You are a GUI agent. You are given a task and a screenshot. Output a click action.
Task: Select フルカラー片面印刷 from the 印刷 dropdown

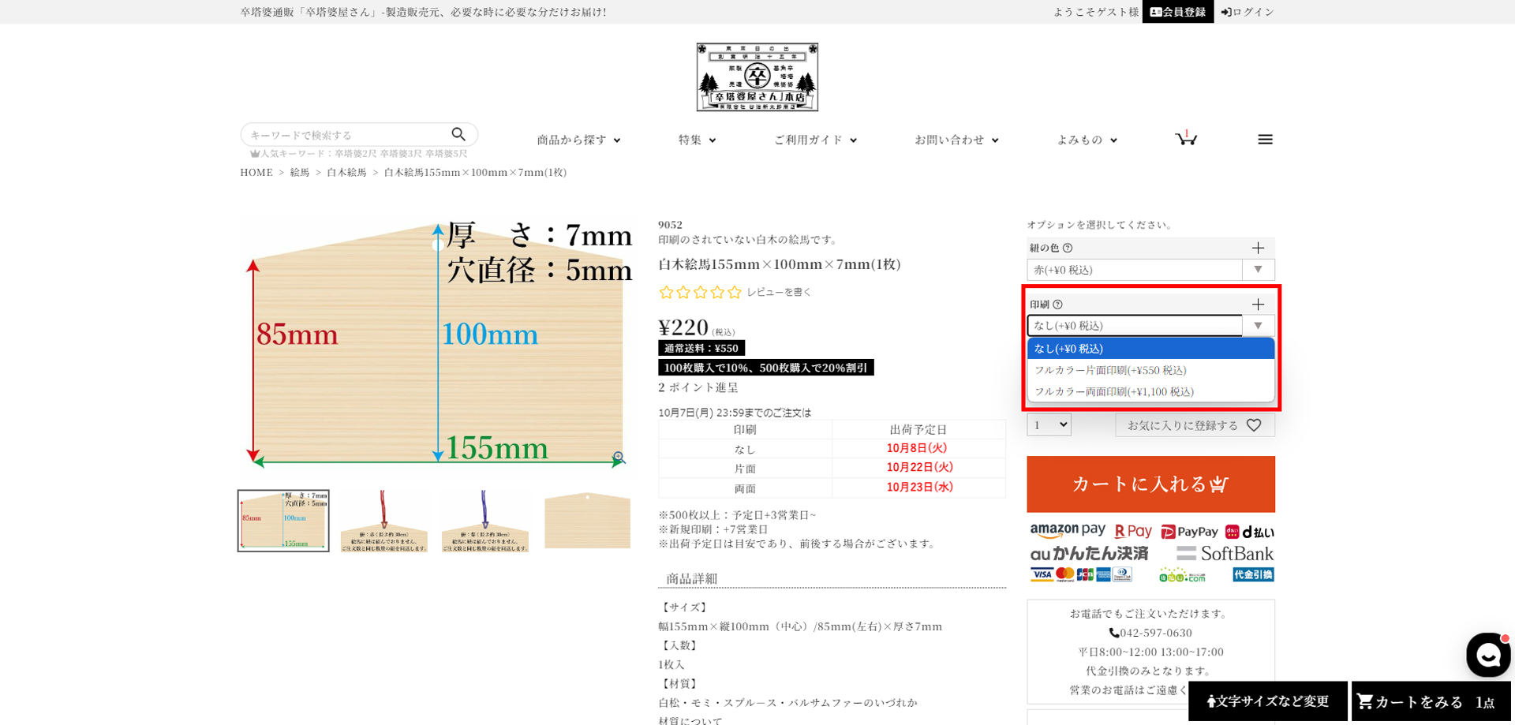coord(1111,369)
